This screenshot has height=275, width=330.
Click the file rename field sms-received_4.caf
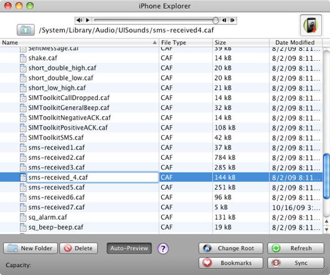click(93, 178)
